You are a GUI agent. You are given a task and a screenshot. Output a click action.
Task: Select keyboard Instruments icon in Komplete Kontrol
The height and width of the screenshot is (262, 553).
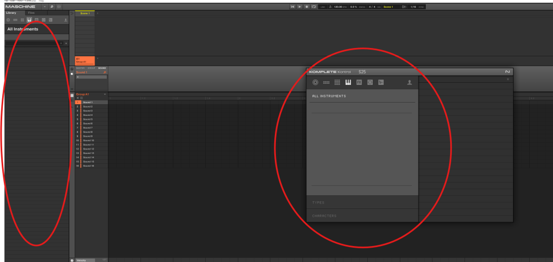[348, 82]
